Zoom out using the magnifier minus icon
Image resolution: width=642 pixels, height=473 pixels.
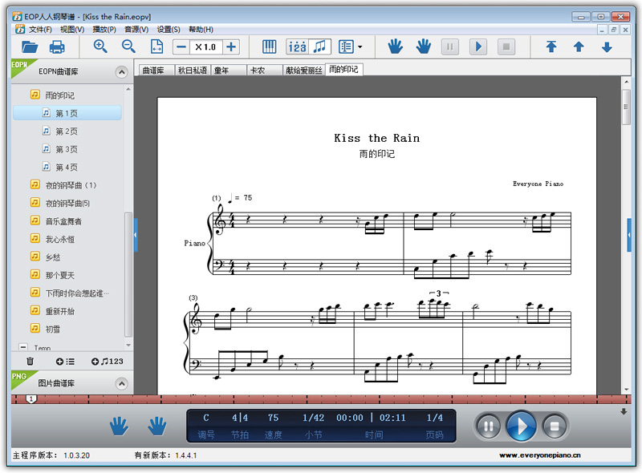tap(128, 46)
